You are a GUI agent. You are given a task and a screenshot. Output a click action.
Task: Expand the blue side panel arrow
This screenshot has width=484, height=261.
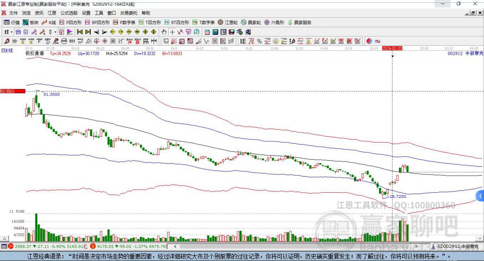tap(480, 196)
